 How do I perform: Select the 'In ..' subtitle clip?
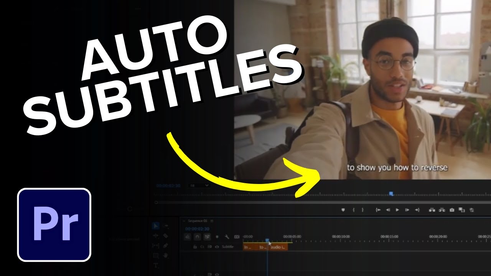tap(250, 247)
